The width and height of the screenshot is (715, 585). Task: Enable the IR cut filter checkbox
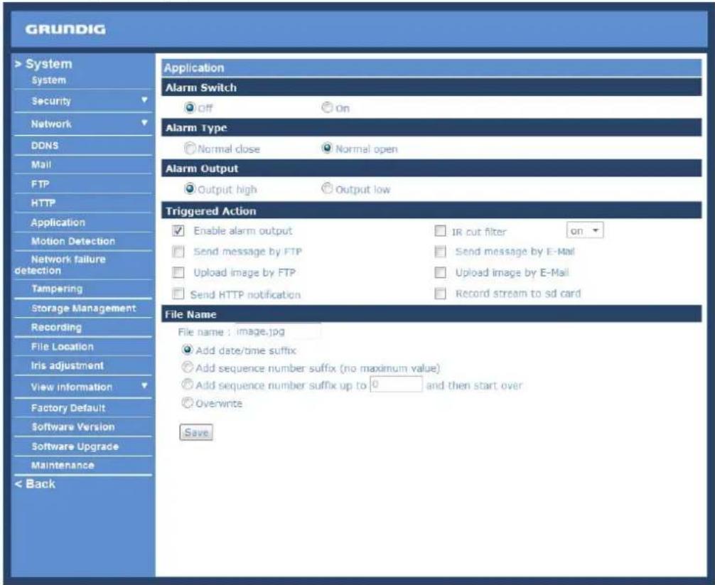tap(440, 231)
